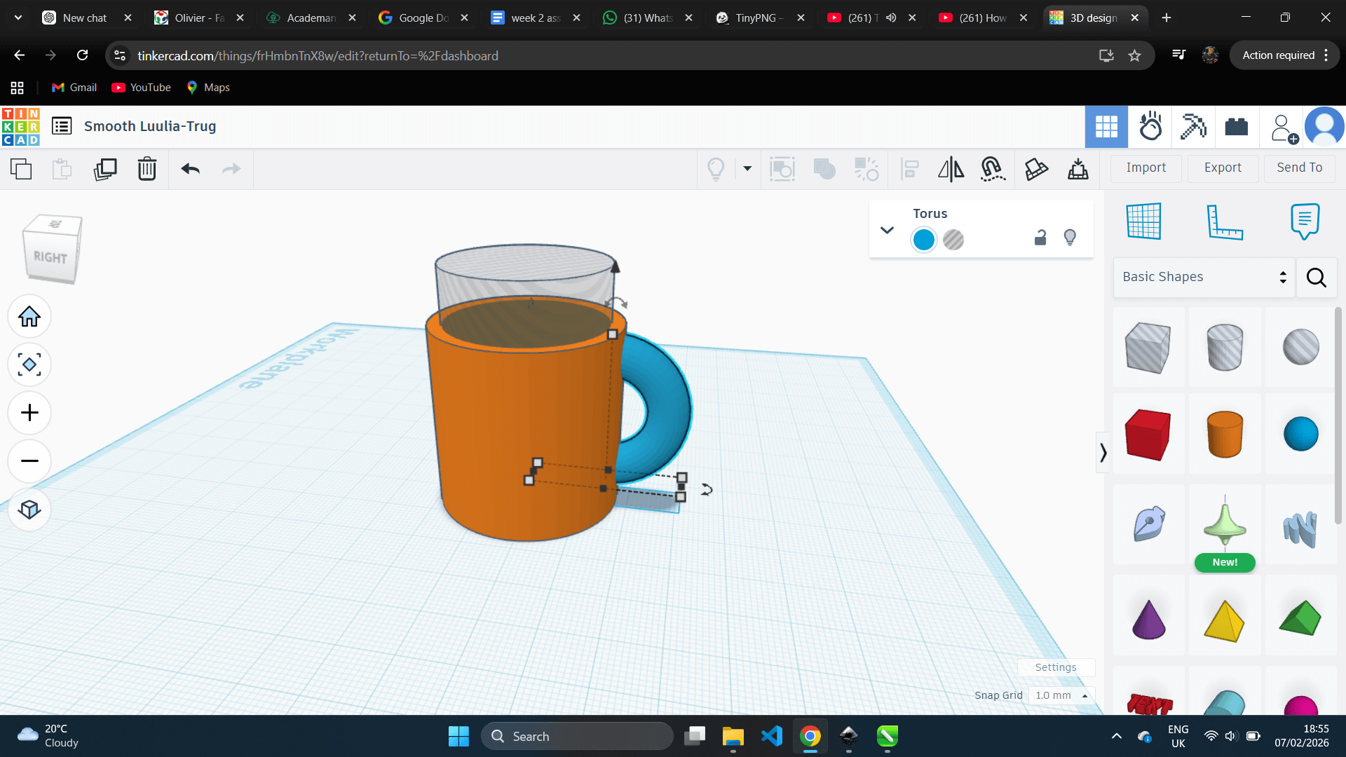Expand the Basic Shapes library dropdown

[1204, 277]
